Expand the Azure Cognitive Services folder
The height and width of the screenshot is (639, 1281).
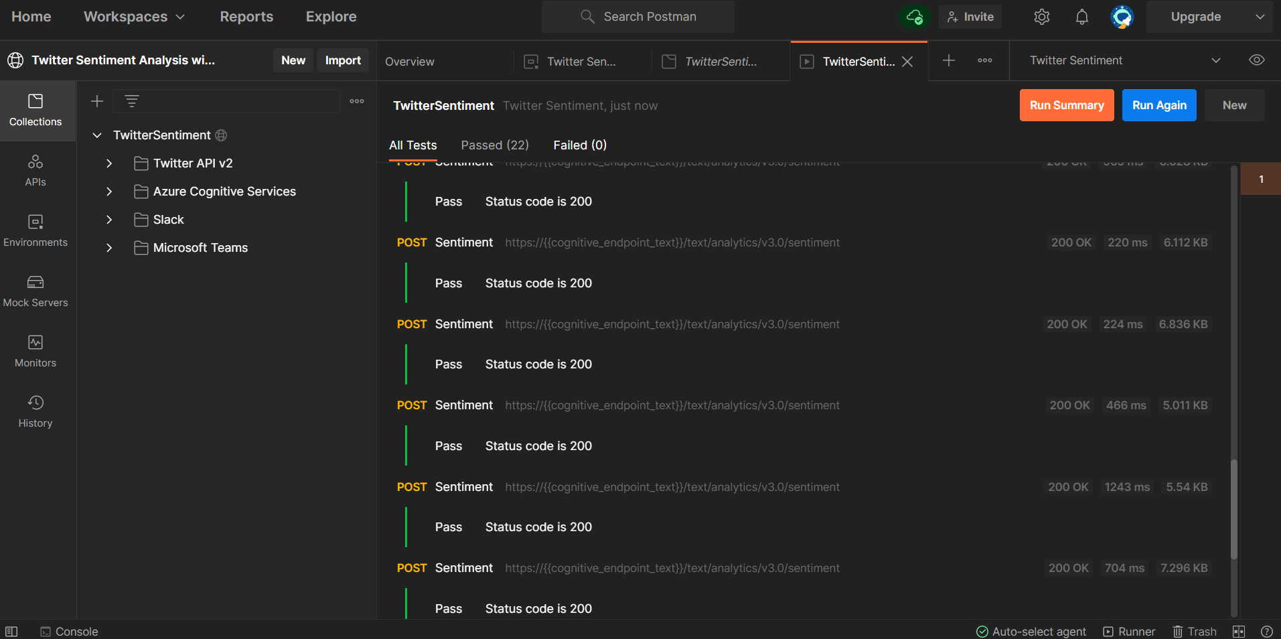click(x=109, y=192)
